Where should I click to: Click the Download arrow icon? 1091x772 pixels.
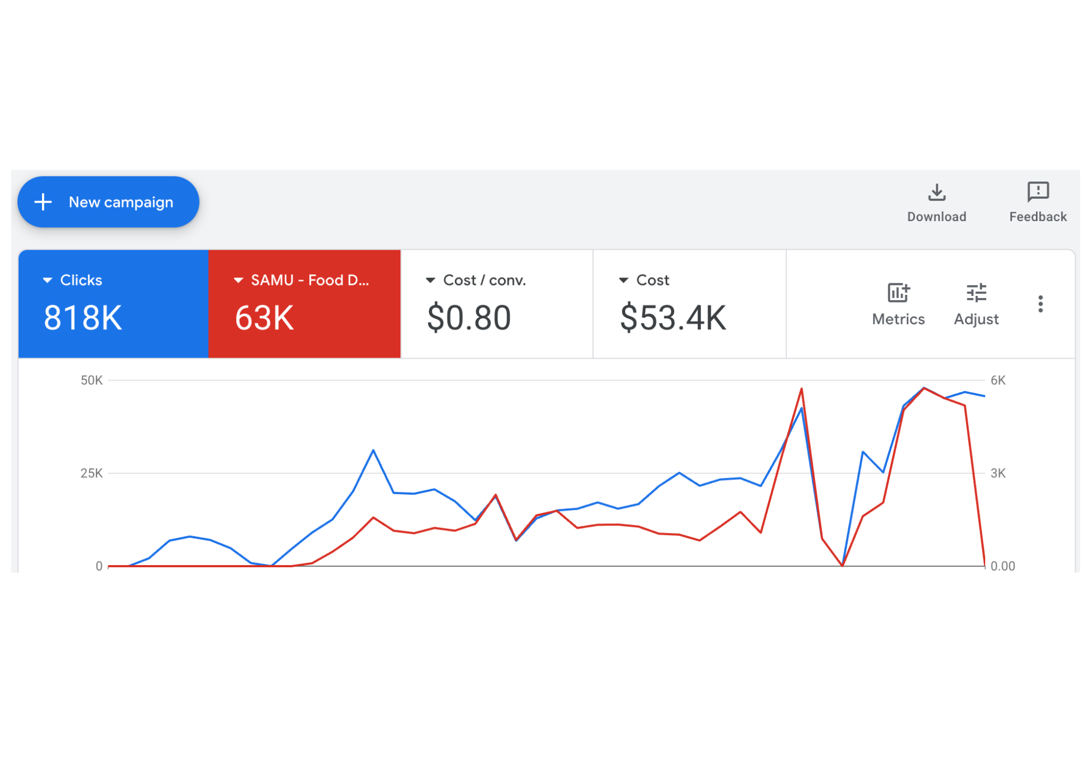click(937, 192)
